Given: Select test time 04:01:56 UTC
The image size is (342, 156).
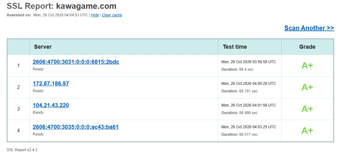Looking at the screenshot, I should [x=248, y=105].
